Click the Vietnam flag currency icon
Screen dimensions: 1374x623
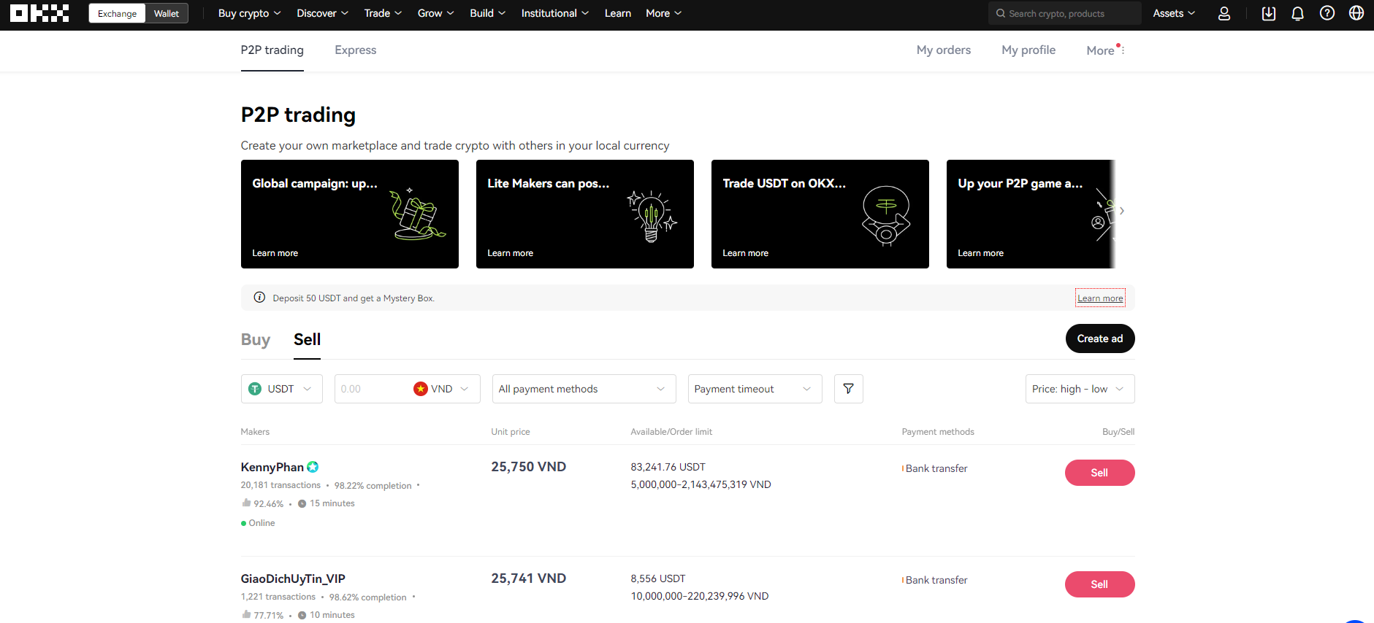(421, 389)
